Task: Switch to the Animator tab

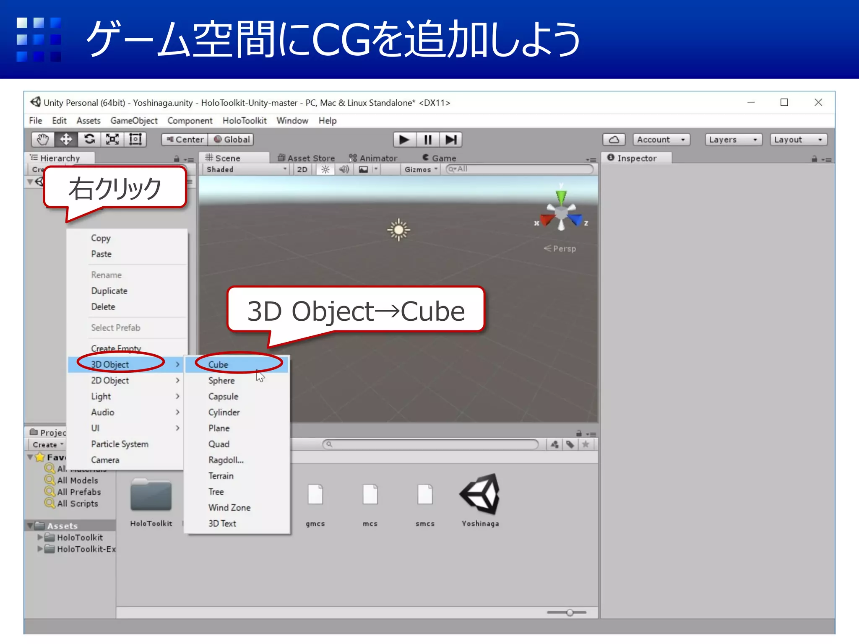Action: (x=373, y=158)
